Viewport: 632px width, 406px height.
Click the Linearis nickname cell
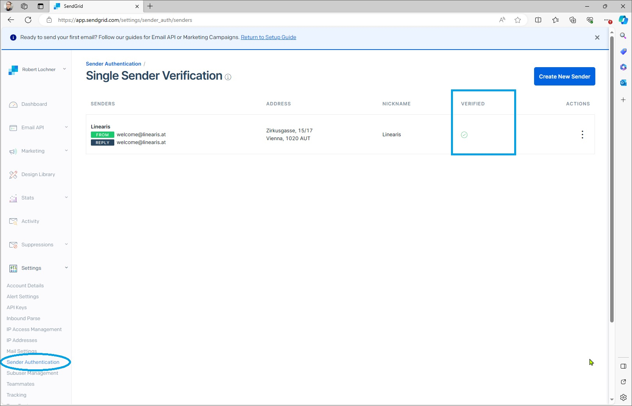point(392,135)
